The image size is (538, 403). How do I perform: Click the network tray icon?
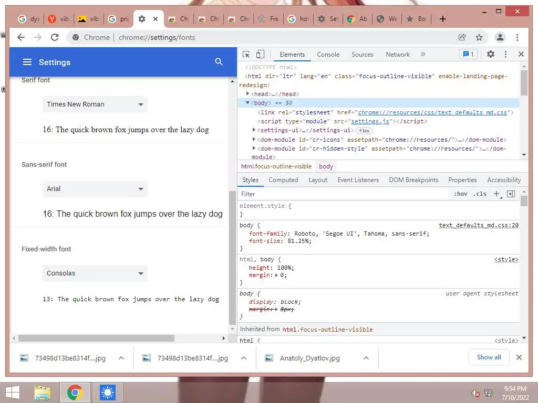[489, 393]
